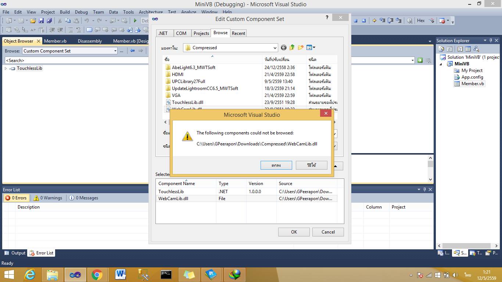
Task: Open Solution Explorer window position dropdown
Action: [x=485, y=41]
